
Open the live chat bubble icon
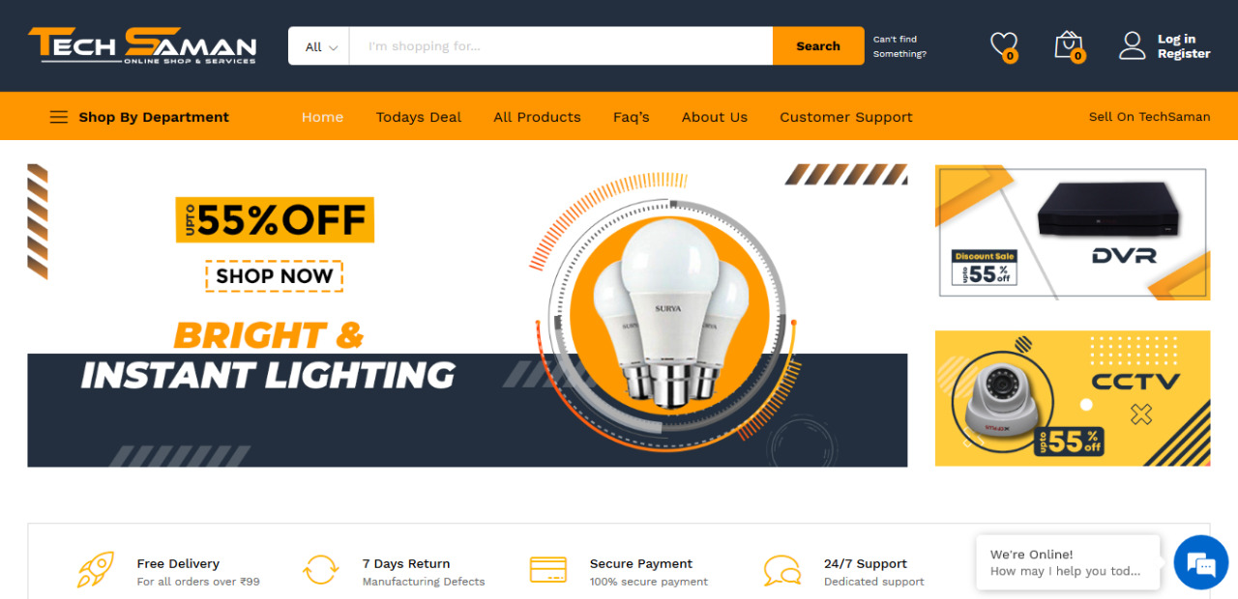1200,562
